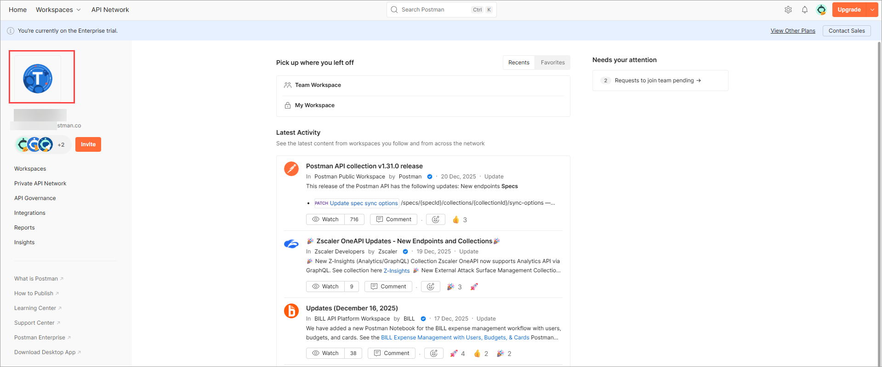Click the BILL publisher logo icon
The height and width of the screenshot is (367, 882).
[x=291, y=311]
